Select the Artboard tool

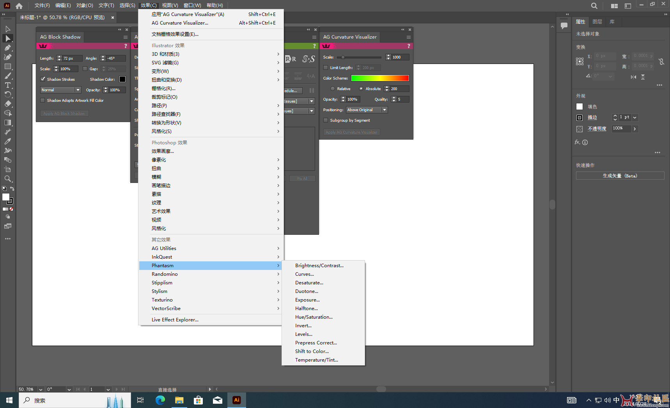[x=8, y=169]
